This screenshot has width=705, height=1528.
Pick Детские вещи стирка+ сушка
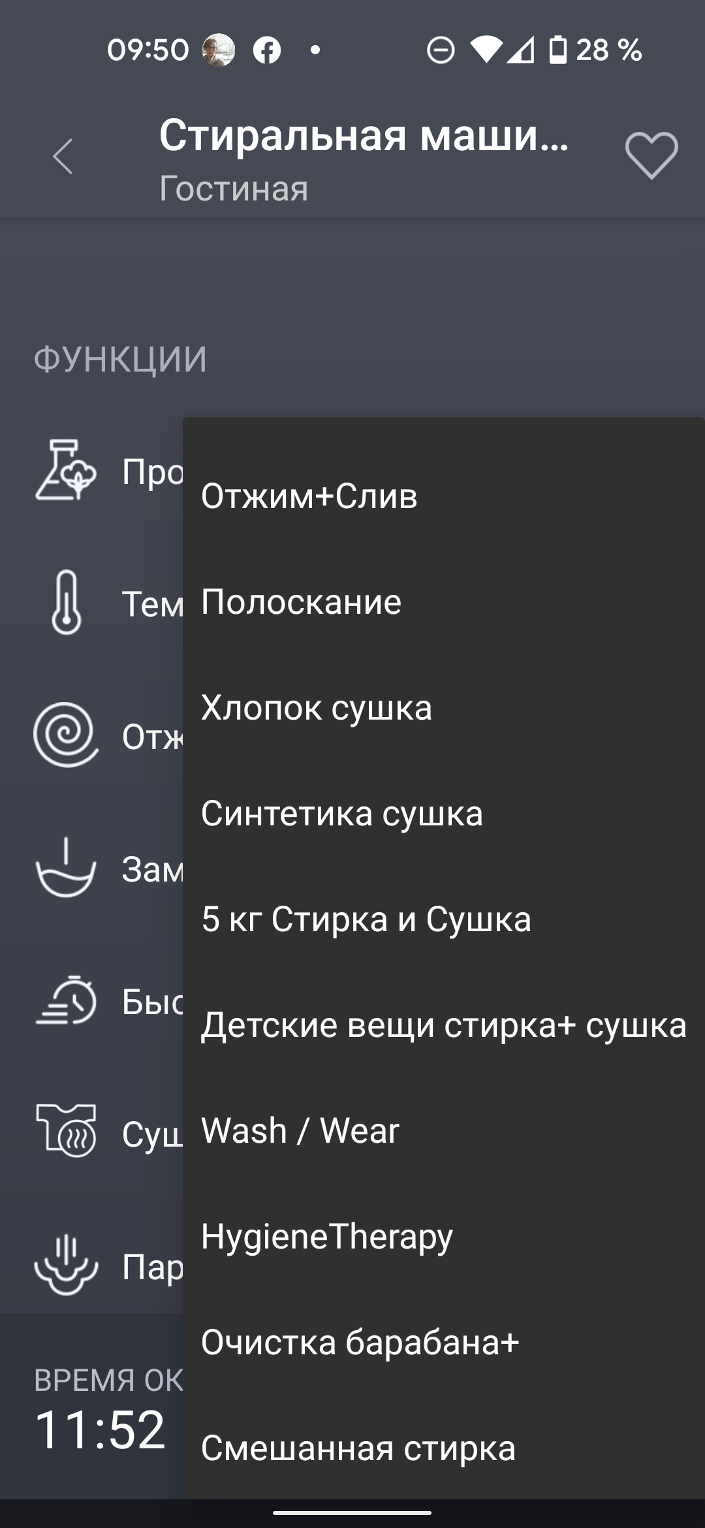443,1025
